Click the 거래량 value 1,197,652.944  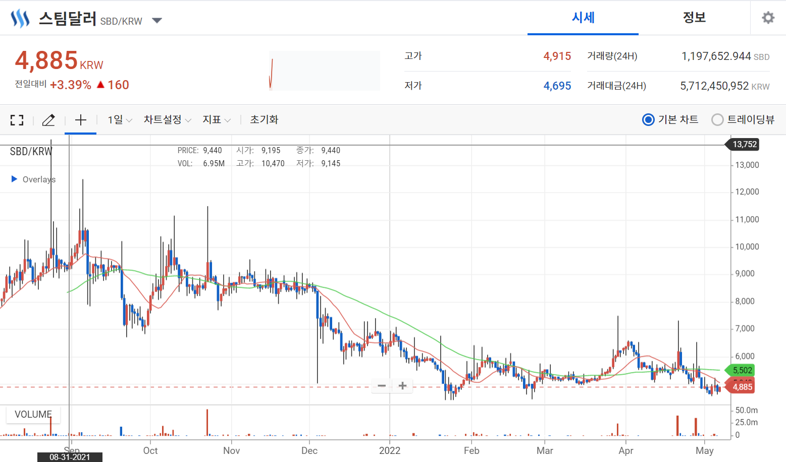point(716,56)
